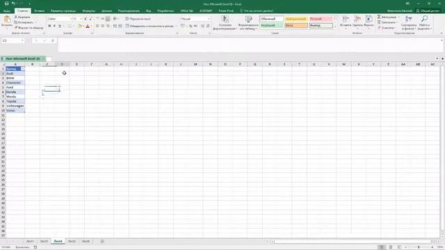The width and height of the screenshot is (445, 250).
Task: Click the comma style icon
Action: point(196,26)
